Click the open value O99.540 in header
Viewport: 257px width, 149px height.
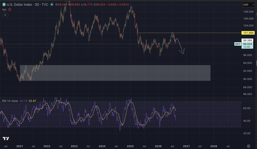(61, 5)
